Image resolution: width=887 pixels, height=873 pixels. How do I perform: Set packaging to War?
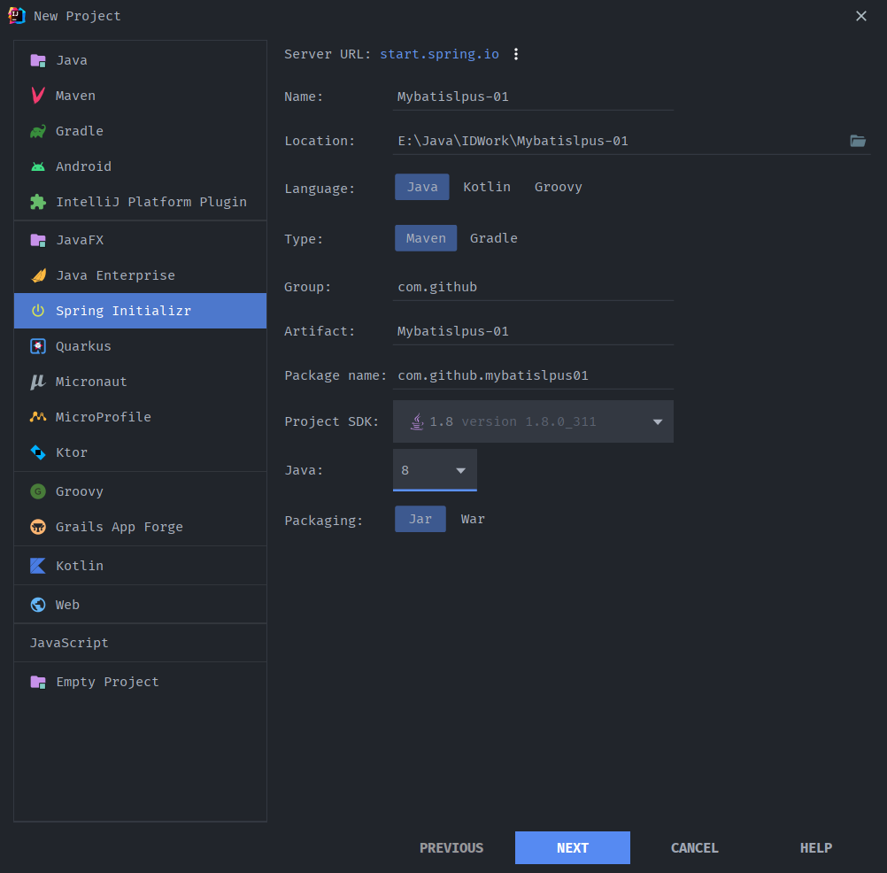(x=473, y=519)
